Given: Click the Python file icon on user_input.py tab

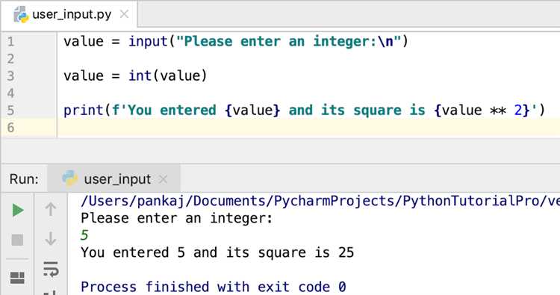Looking at the screenshot, I should point(21,15).
